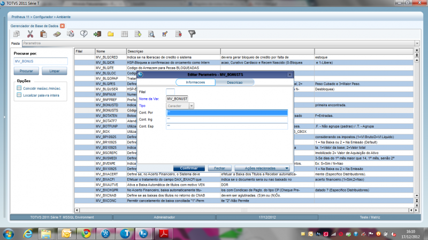Open the Help question mark icon

pyautogui.click(x=84, y=34)
